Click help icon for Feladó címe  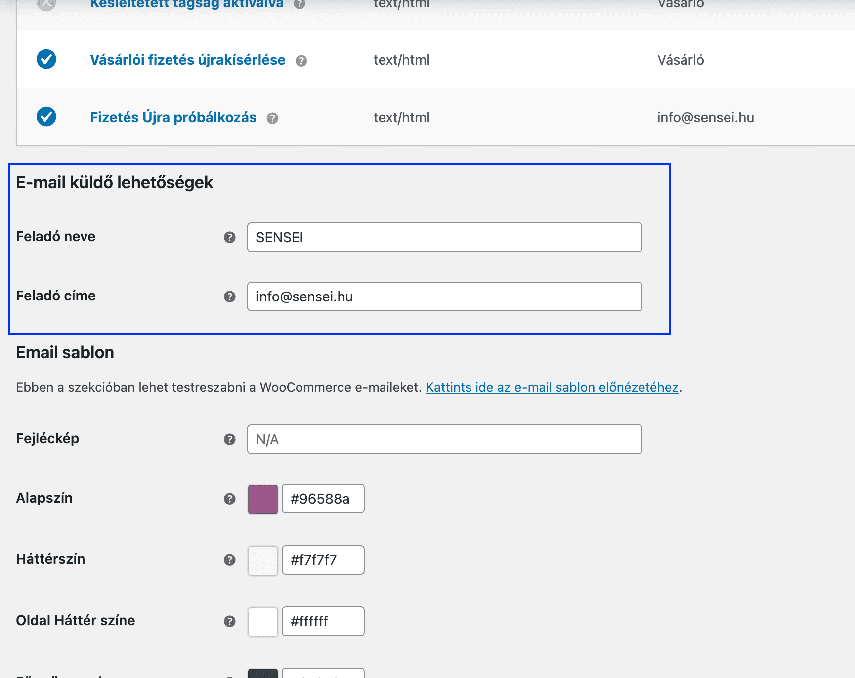point(230,297)
